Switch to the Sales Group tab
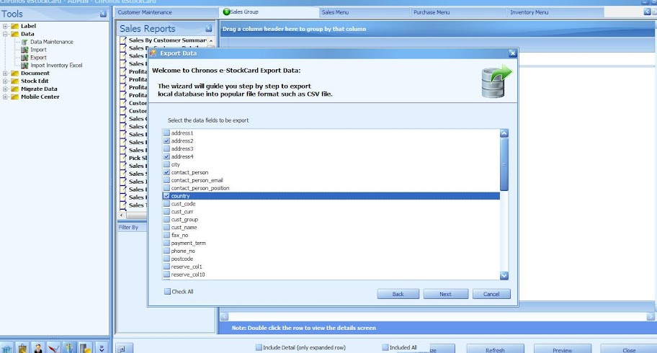Screen dimensions: 657x353 pyautogui.click(x=269, y=12)
